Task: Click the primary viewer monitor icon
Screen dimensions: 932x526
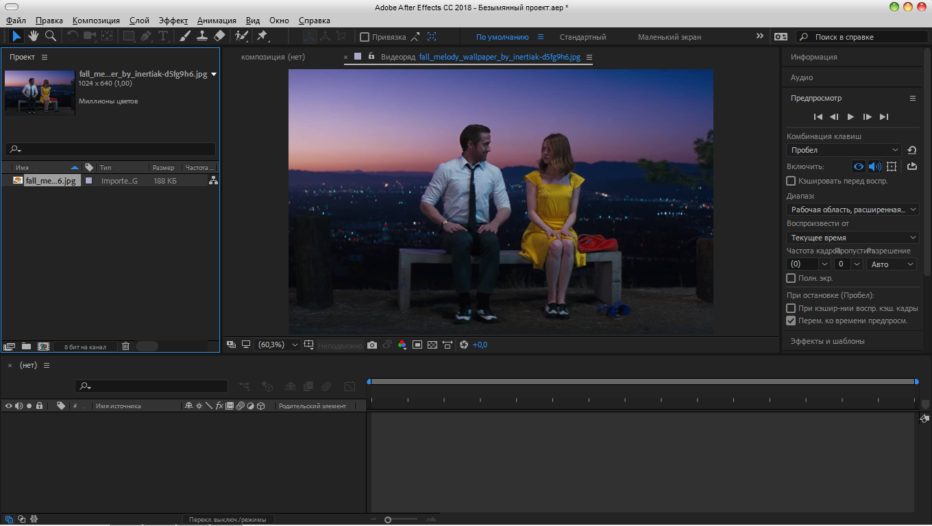Action: [246, 345]
